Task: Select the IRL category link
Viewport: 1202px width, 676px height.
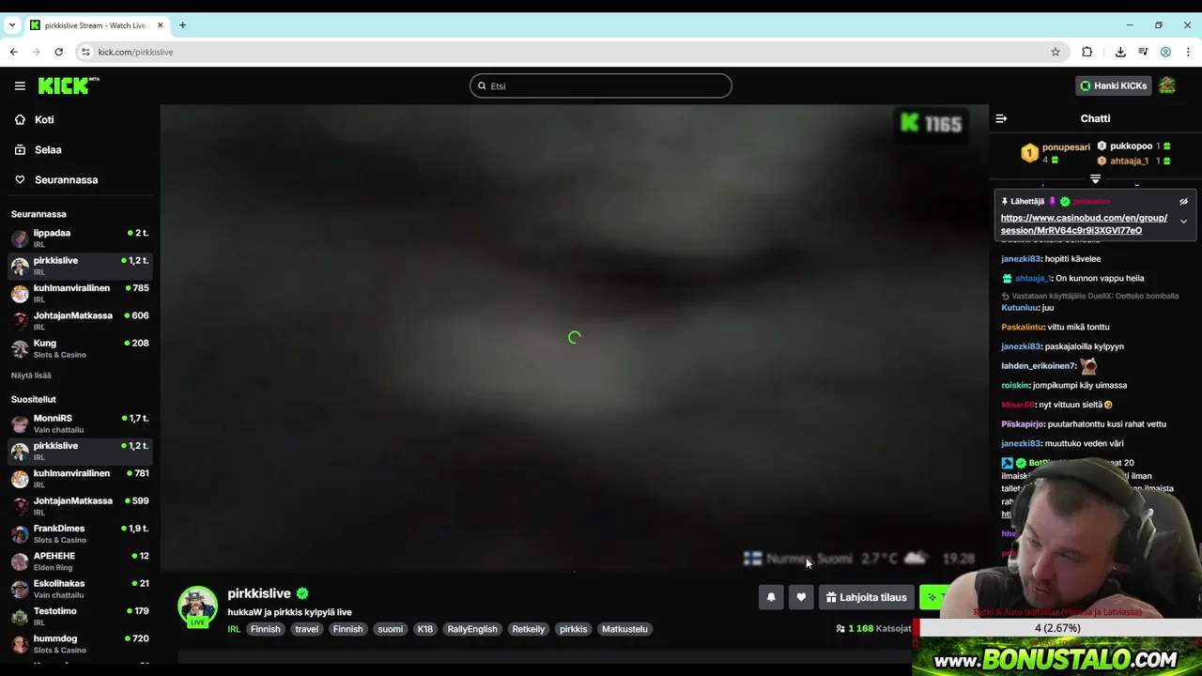Action: tap(234, 629)
